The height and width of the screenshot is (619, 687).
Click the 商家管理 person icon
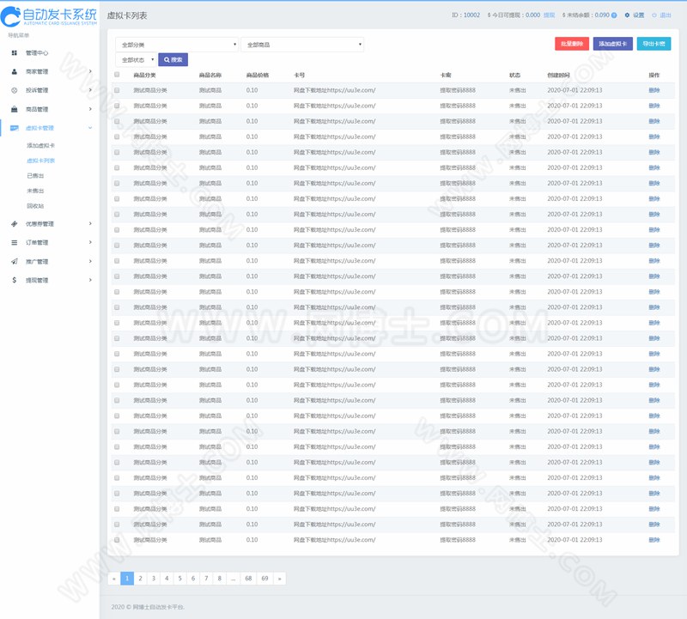15,71
